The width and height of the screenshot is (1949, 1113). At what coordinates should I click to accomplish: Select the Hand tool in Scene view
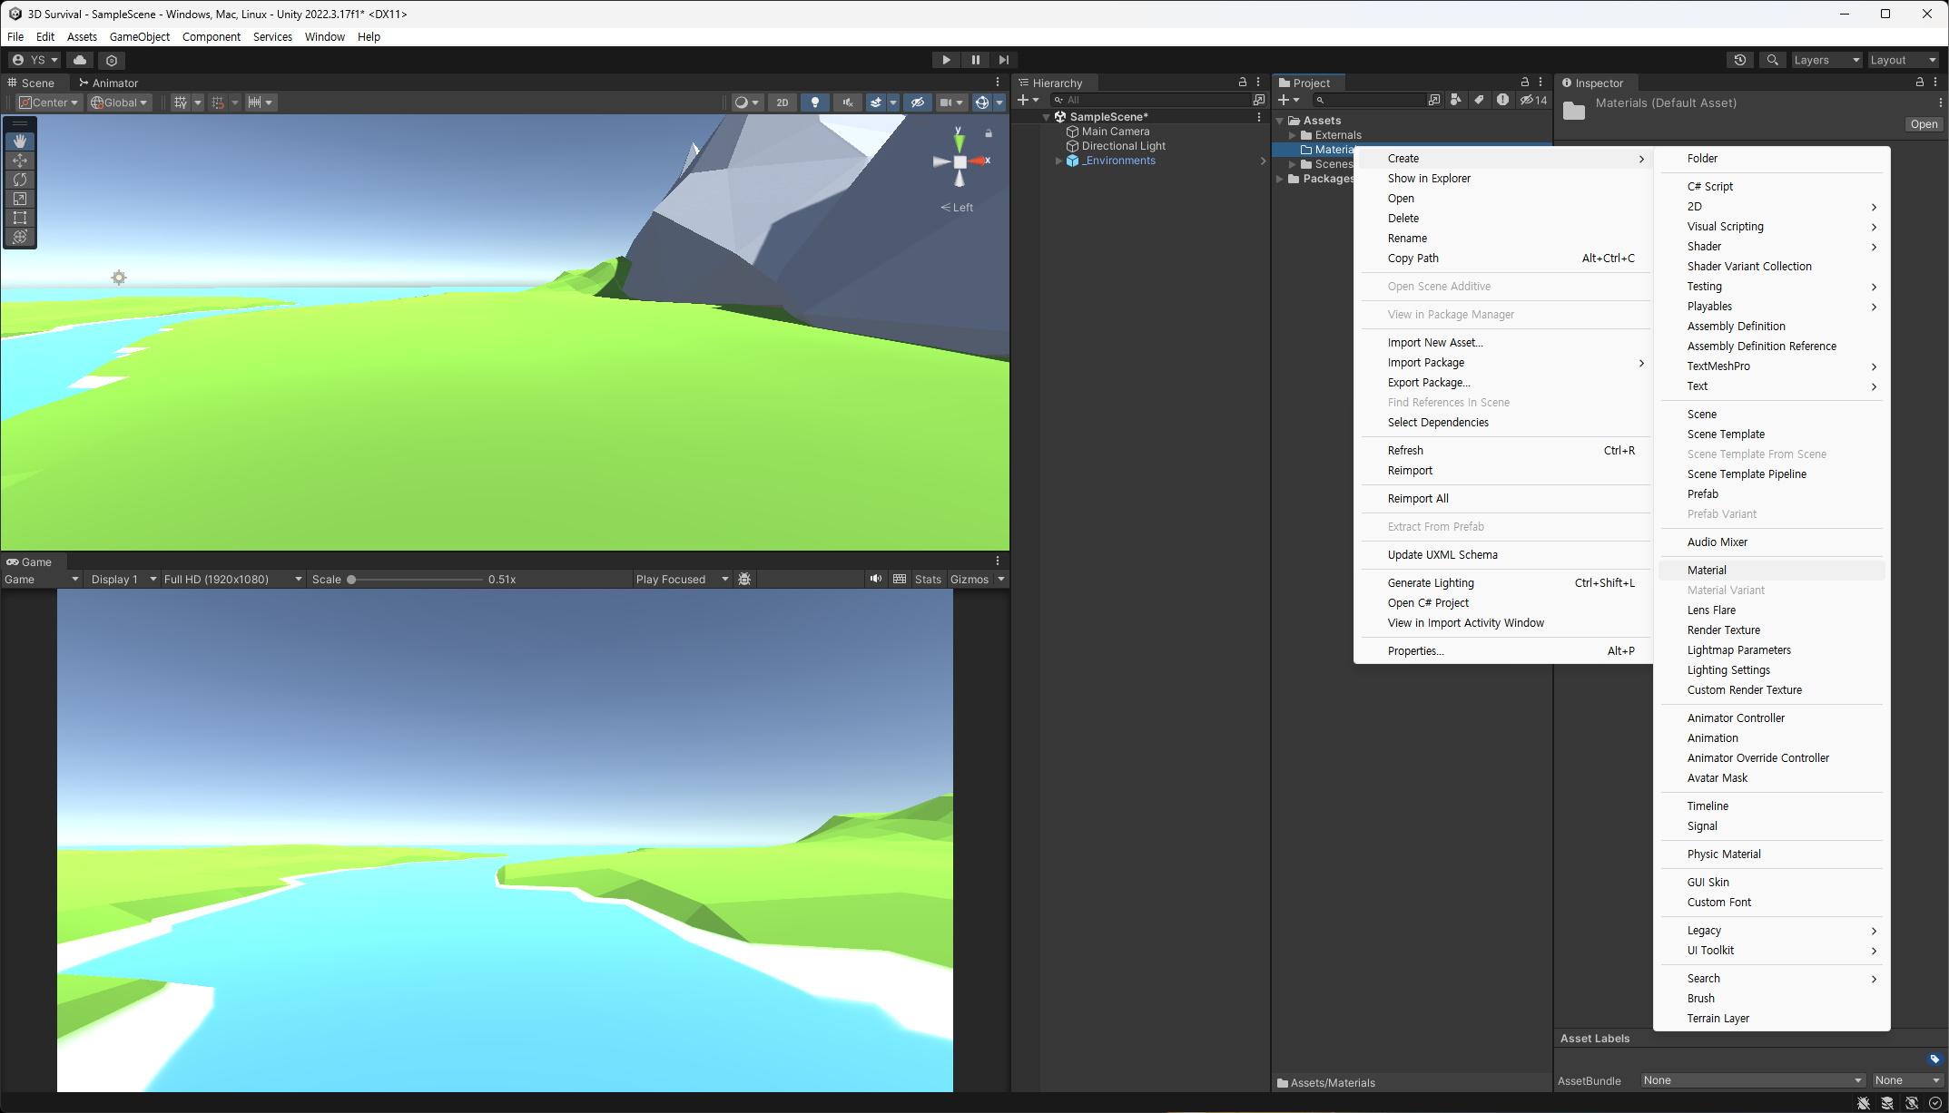[20, 142]
